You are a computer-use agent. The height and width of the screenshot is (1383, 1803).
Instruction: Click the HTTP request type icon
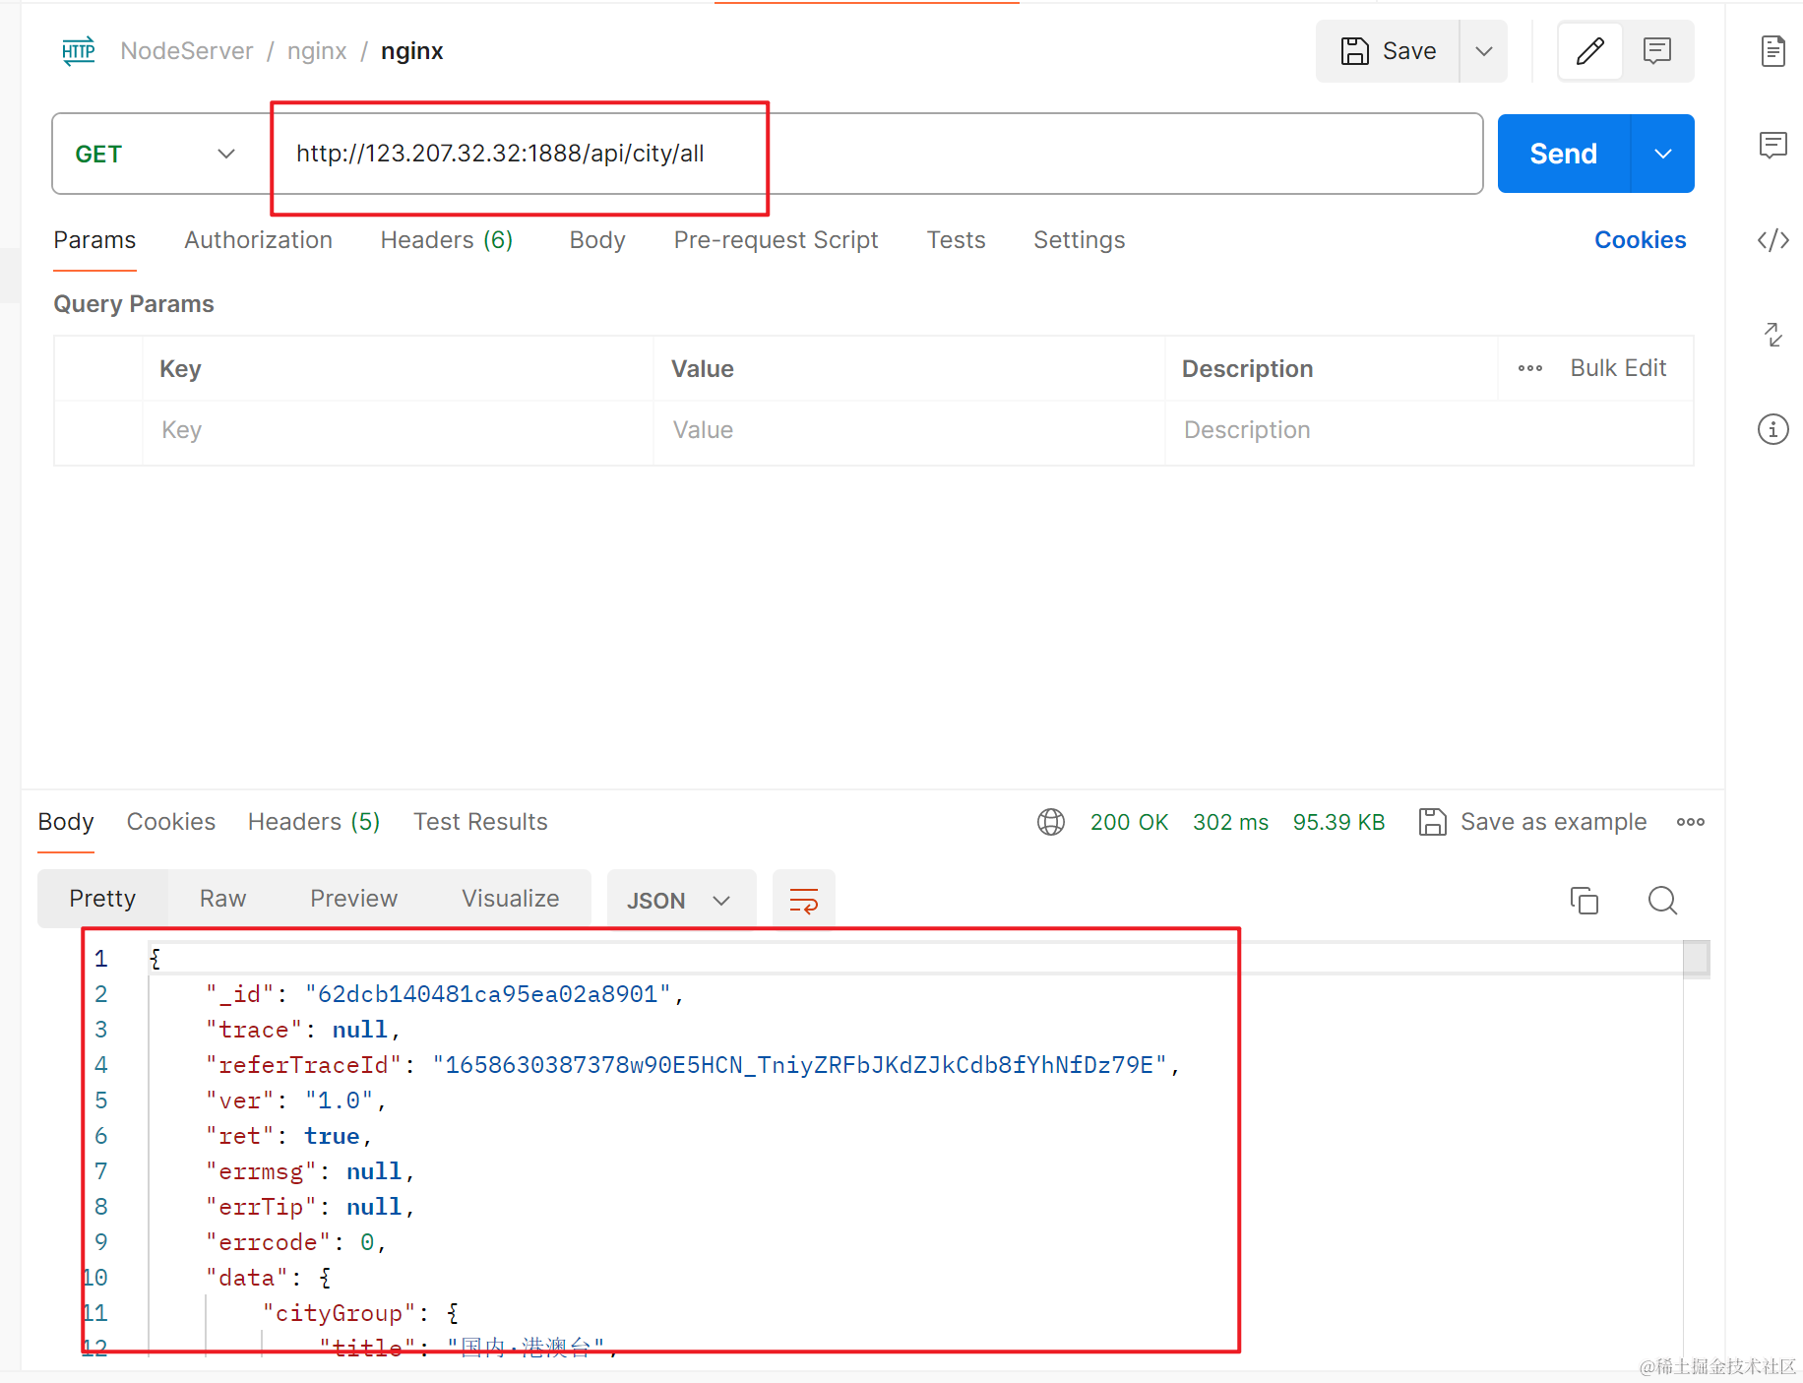pos(79,51)
